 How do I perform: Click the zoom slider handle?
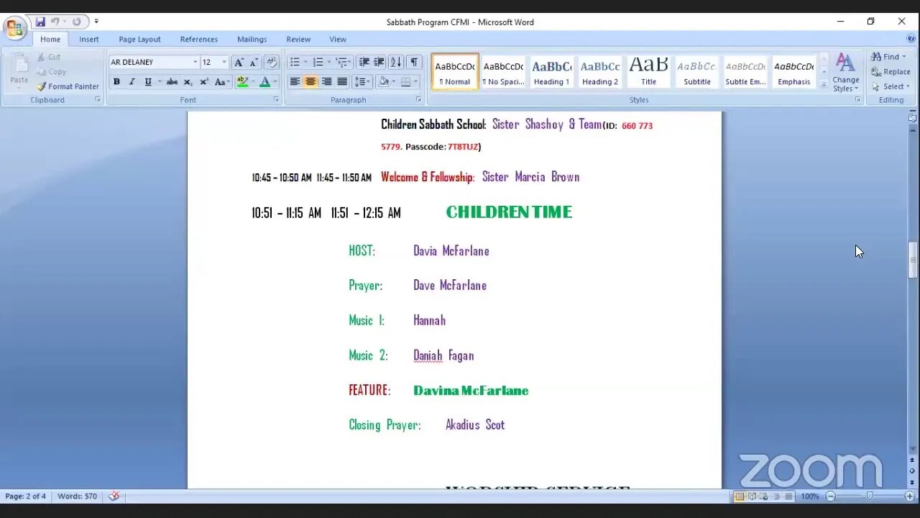(870, 496)
